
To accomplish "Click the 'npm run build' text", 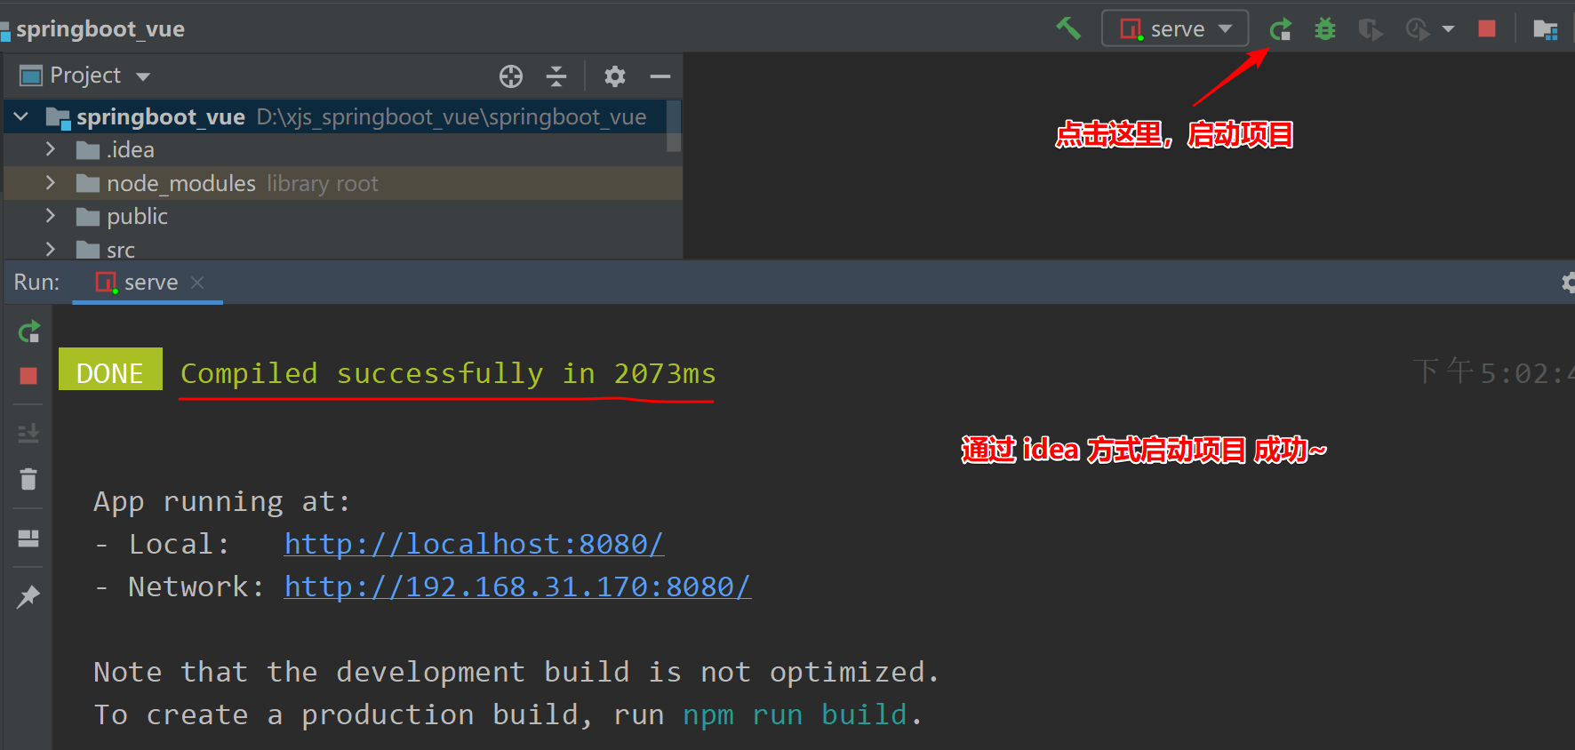I will click(795, 714).
